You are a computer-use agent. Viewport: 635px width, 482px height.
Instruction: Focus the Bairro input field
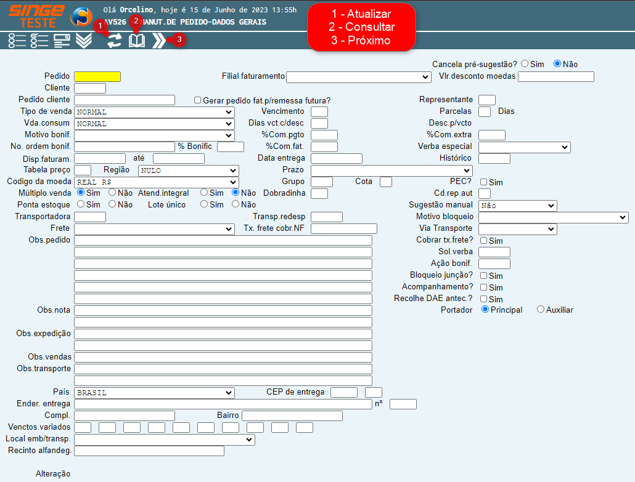pyautogui.click(x=292, y=416)
